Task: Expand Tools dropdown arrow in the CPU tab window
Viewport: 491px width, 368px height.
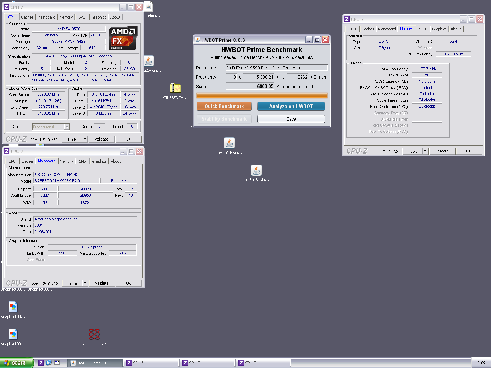Action: click(85, 139)
